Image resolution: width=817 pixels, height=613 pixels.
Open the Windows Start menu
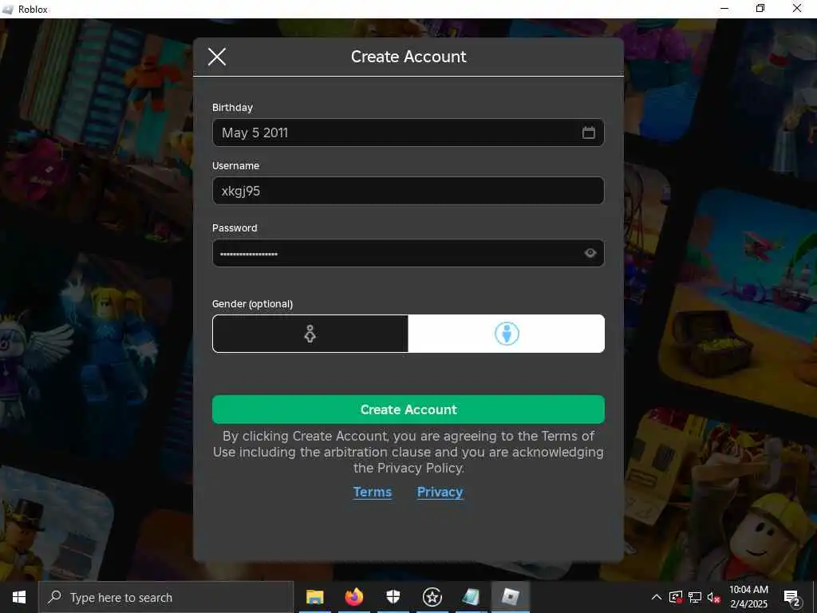[19, 597]
